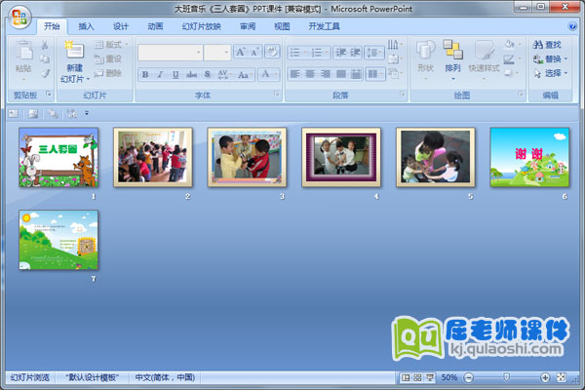Click the 50% zoom level button
585x390 pixels.
(448, 377)
